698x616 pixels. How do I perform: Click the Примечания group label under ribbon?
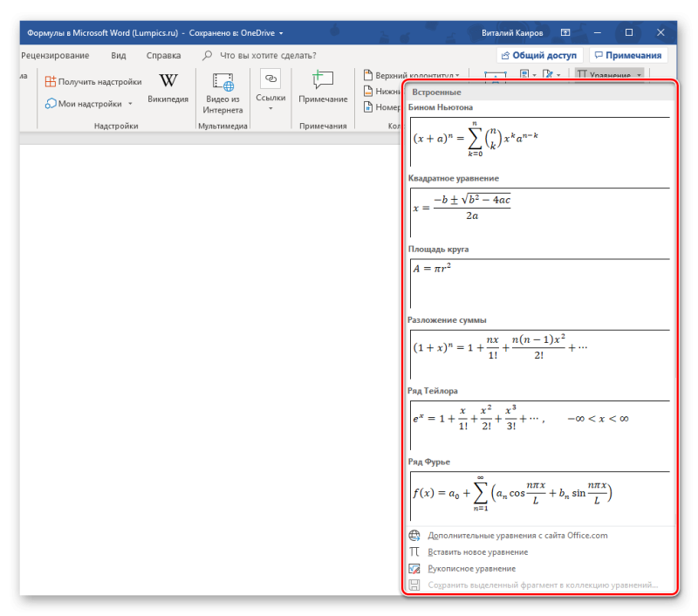coord(323,126)
